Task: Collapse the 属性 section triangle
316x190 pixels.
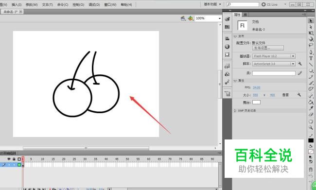Action: click(x=235, y=81)
